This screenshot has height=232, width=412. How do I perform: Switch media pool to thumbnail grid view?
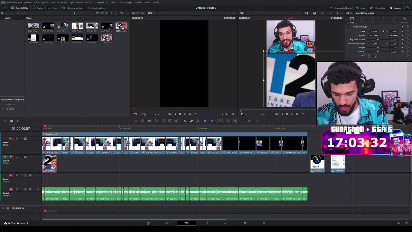click(x=102, y=13)
